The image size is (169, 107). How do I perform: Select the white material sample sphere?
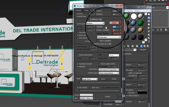pyautogui.click(x=134, y=17)
